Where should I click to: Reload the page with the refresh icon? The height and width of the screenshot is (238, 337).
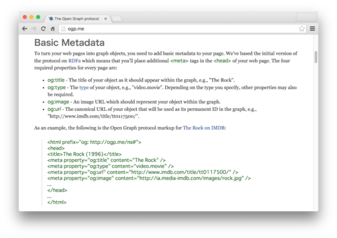[x=43, y=29]
